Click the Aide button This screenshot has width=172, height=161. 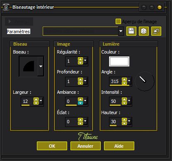click(119, 146)
